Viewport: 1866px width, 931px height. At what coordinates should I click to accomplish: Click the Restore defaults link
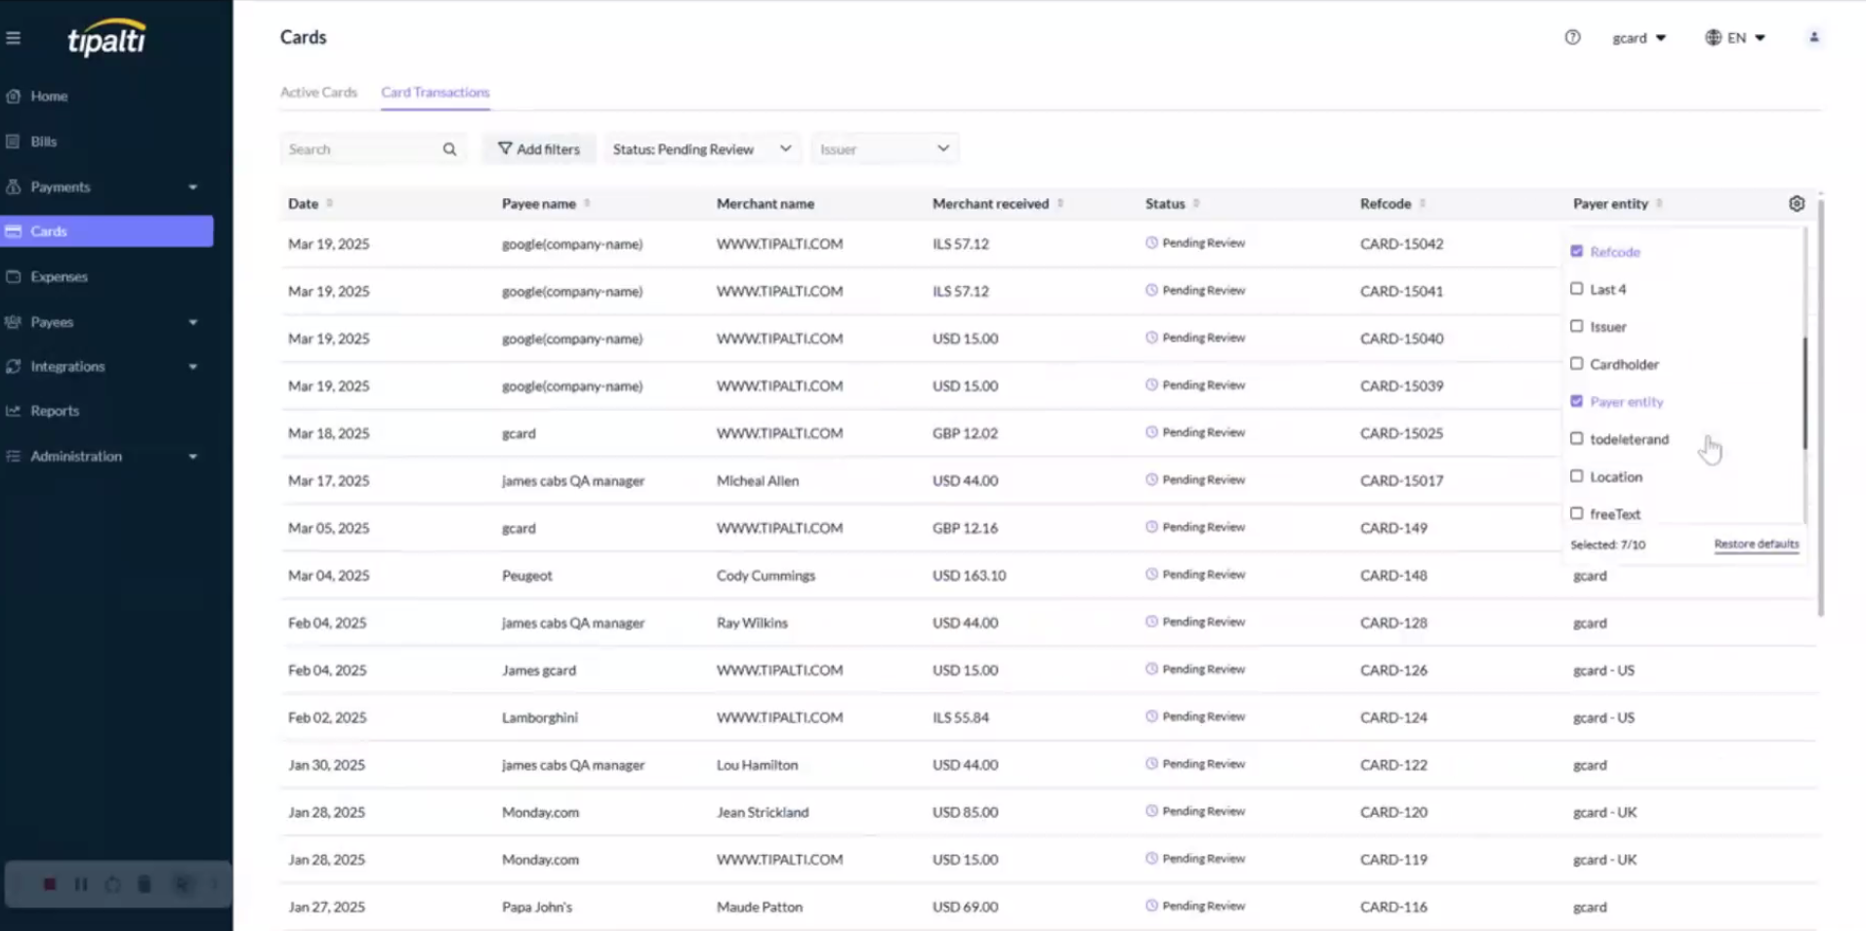click(1756, 544)
